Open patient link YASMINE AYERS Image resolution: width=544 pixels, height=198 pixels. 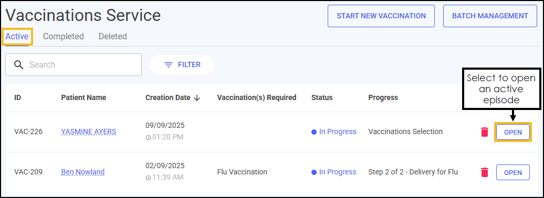pyautogui.click(x=89, y=131)
